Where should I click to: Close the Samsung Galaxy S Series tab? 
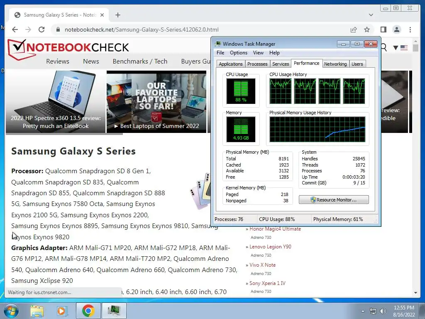[102, 15]
